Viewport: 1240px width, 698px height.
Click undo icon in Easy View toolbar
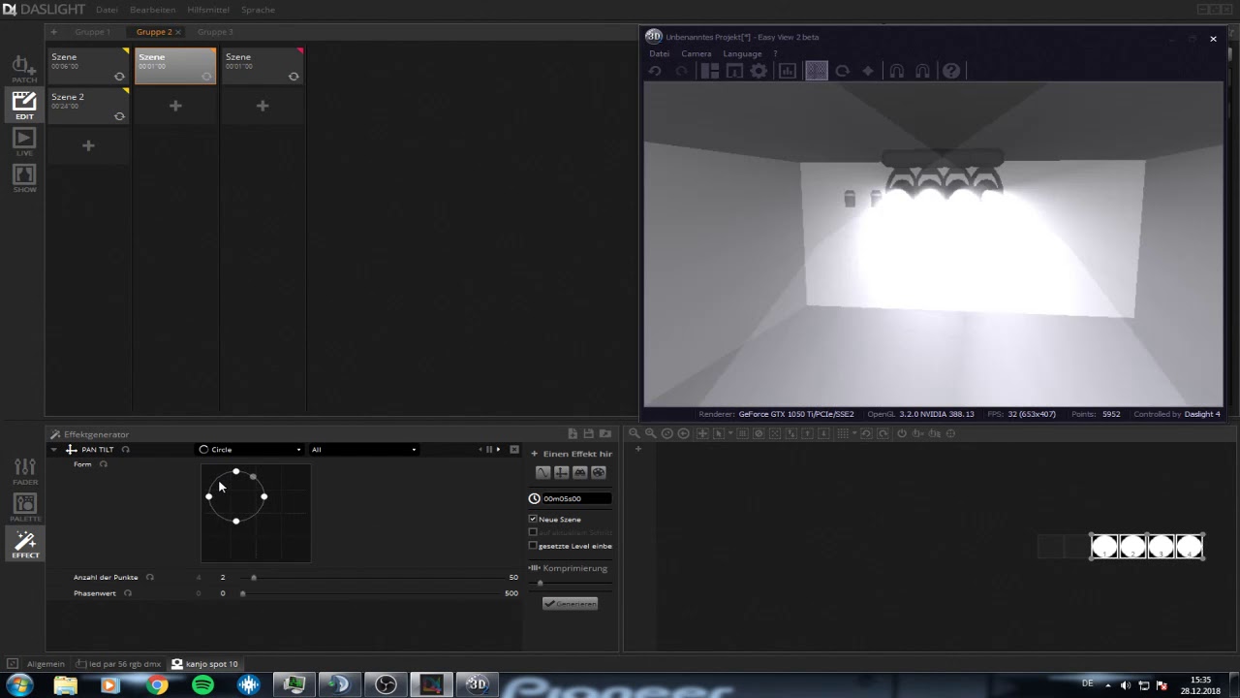655,71
